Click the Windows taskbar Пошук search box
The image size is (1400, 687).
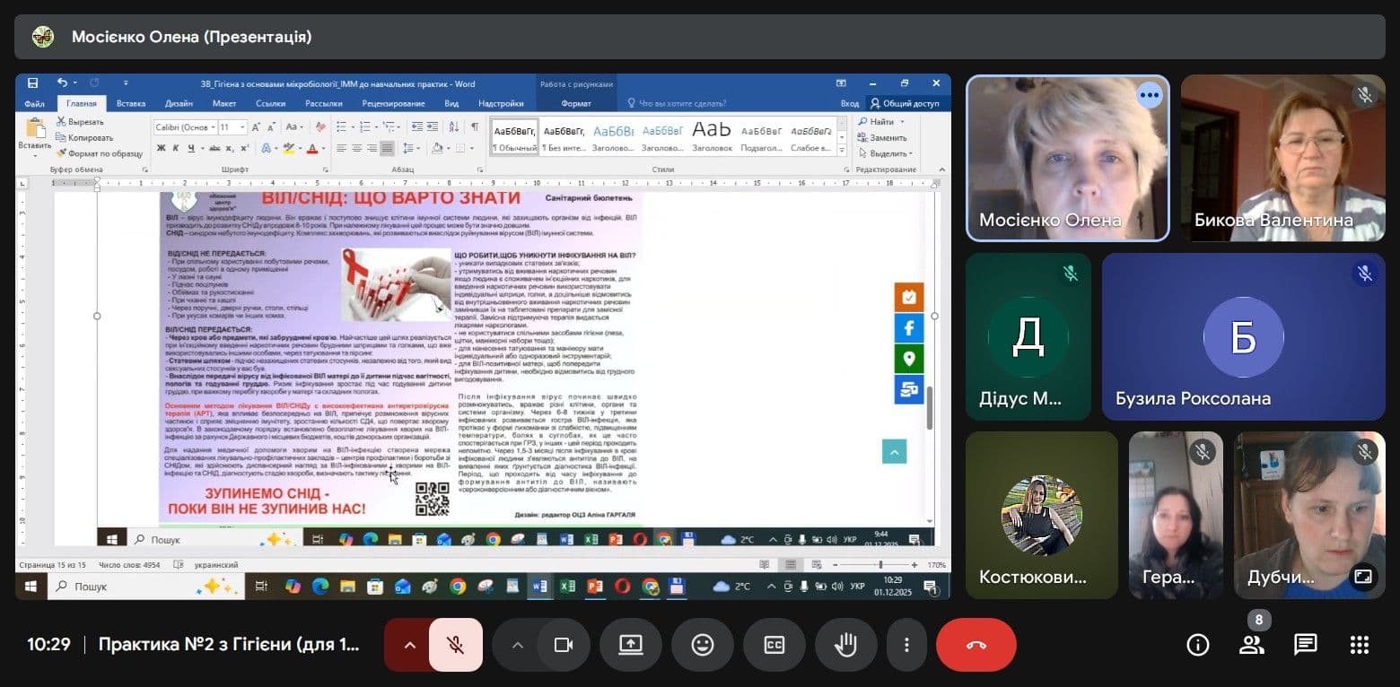pos(145,587)
